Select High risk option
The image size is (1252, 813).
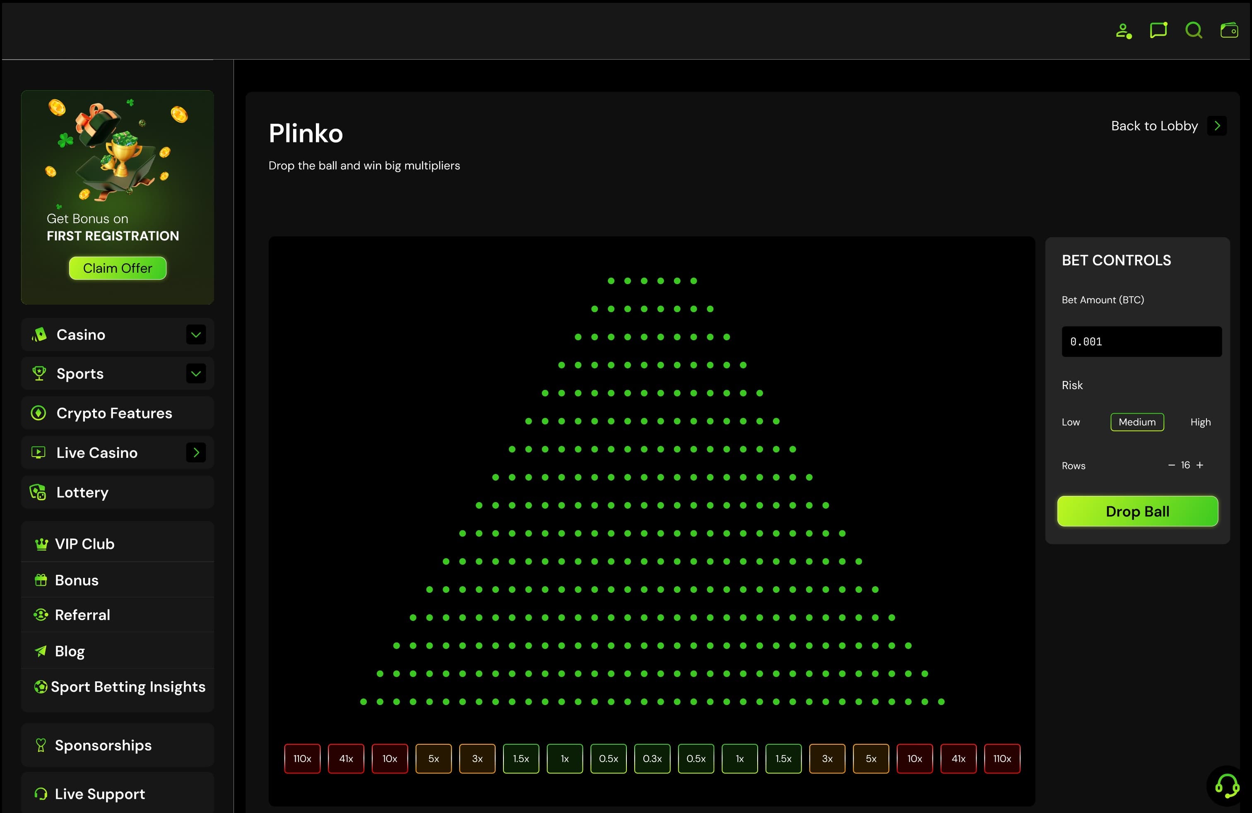click(x=1200, y=422)
